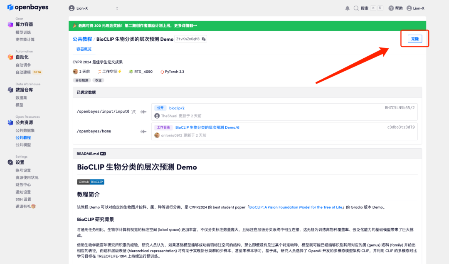Open 自动调参 in the sidebar
Viewport: 449px width, 264px height.
click(x=23, y=65)
